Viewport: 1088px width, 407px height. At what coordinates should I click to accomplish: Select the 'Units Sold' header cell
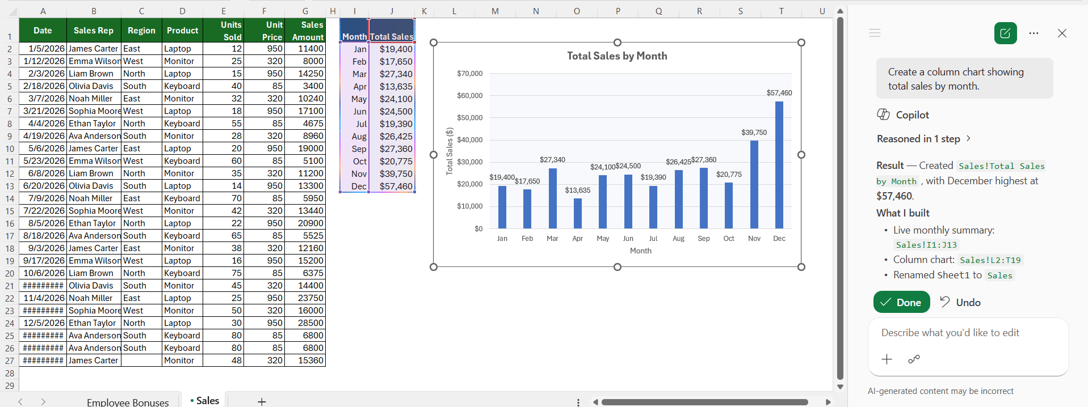click(x=223, y=31)
